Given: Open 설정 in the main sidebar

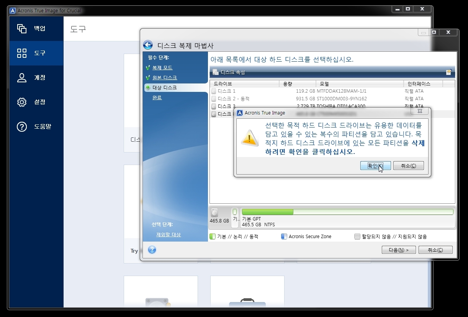Looking at the screenshot, I should (x=36, y=102).
